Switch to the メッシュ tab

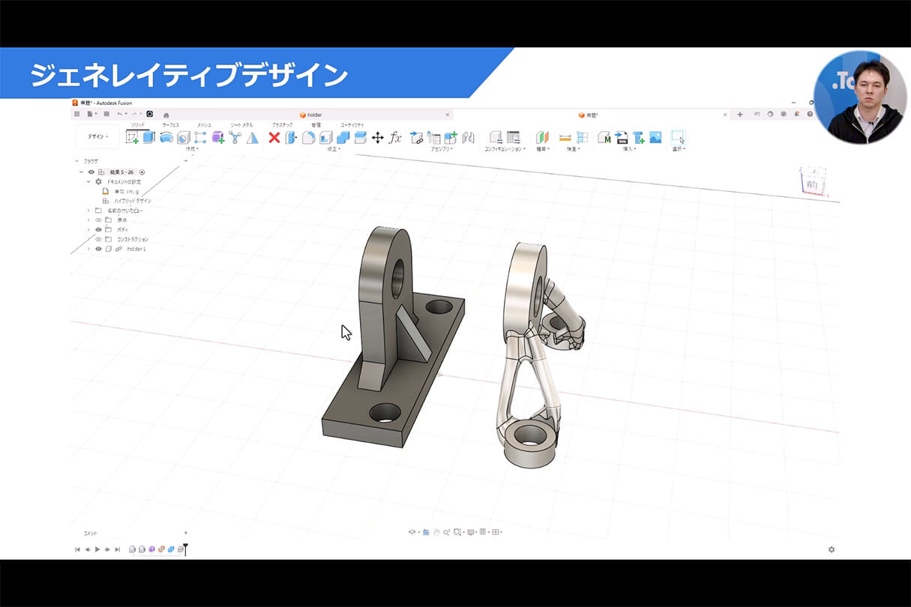tap(204, 124)
